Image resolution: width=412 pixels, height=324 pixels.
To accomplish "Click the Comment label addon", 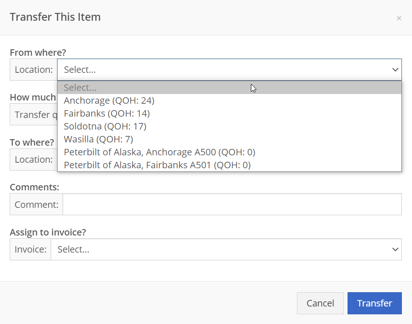I will tap(36, 204).
